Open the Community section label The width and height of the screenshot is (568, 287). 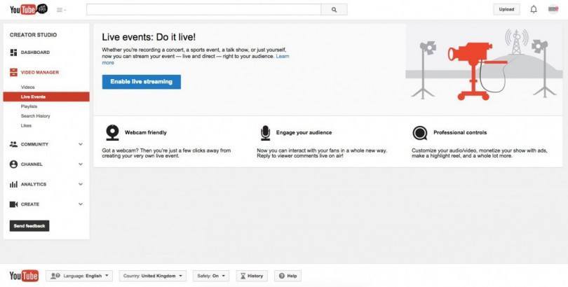pos(34,144)
